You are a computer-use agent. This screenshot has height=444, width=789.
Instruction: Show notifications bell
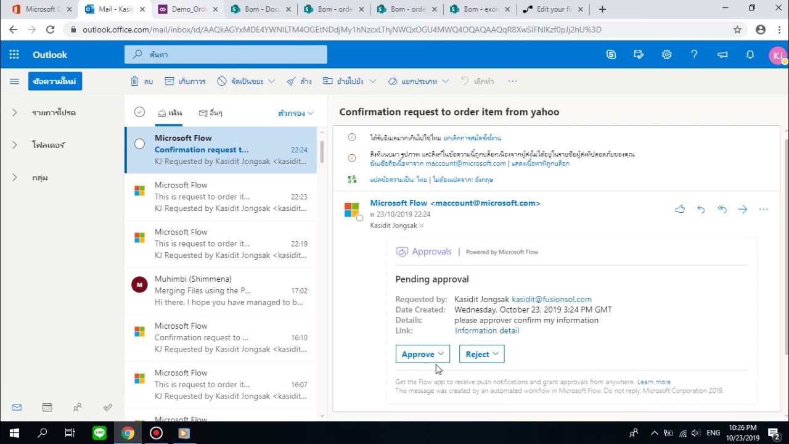[x=750, y=55]
